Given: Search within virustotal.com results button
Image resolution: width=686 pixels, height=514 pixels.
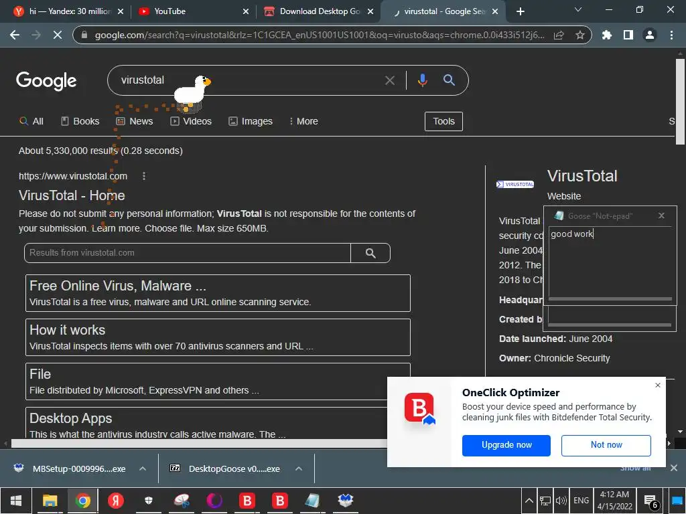Looking at the screenshot, I should 370,253.
